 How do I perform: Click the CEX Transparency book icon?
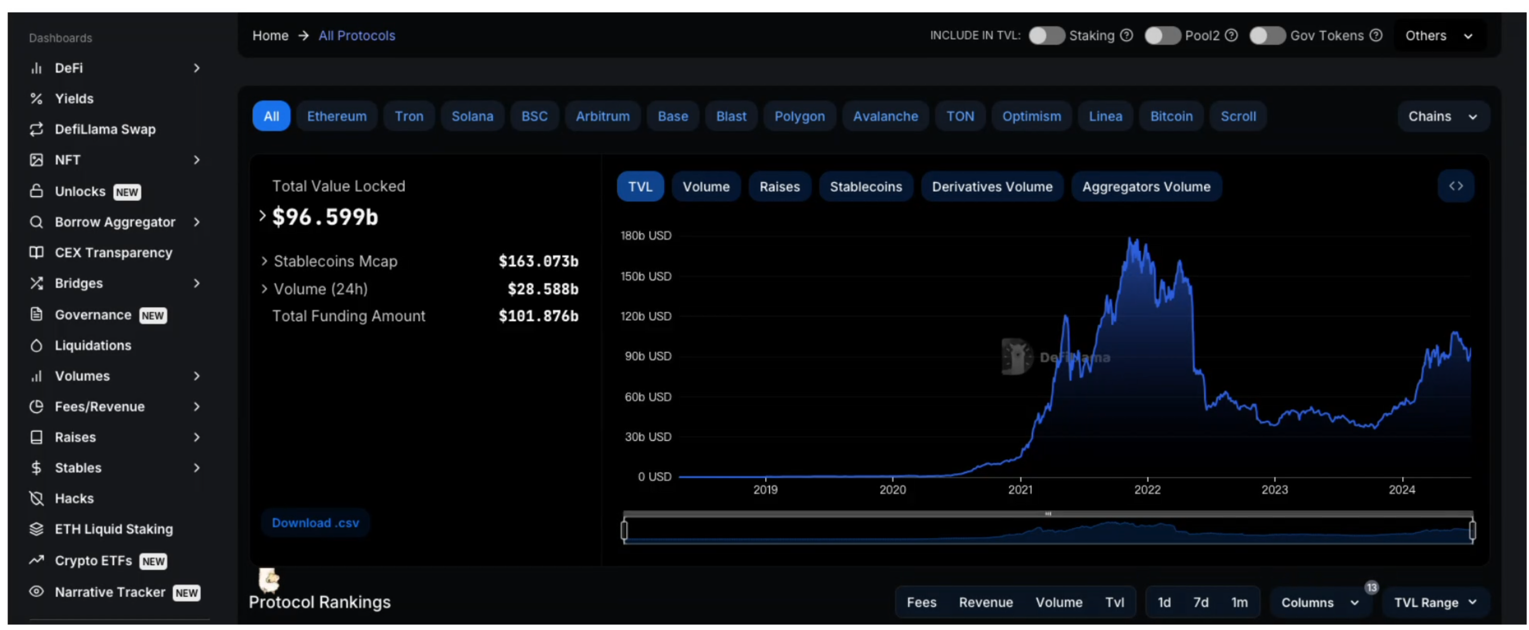[x=36, y=253]
